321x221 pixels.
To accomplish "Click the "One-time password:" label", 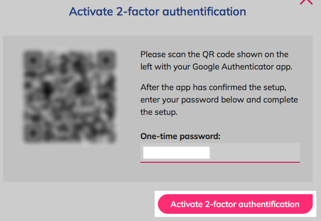I will click(180, 136).
